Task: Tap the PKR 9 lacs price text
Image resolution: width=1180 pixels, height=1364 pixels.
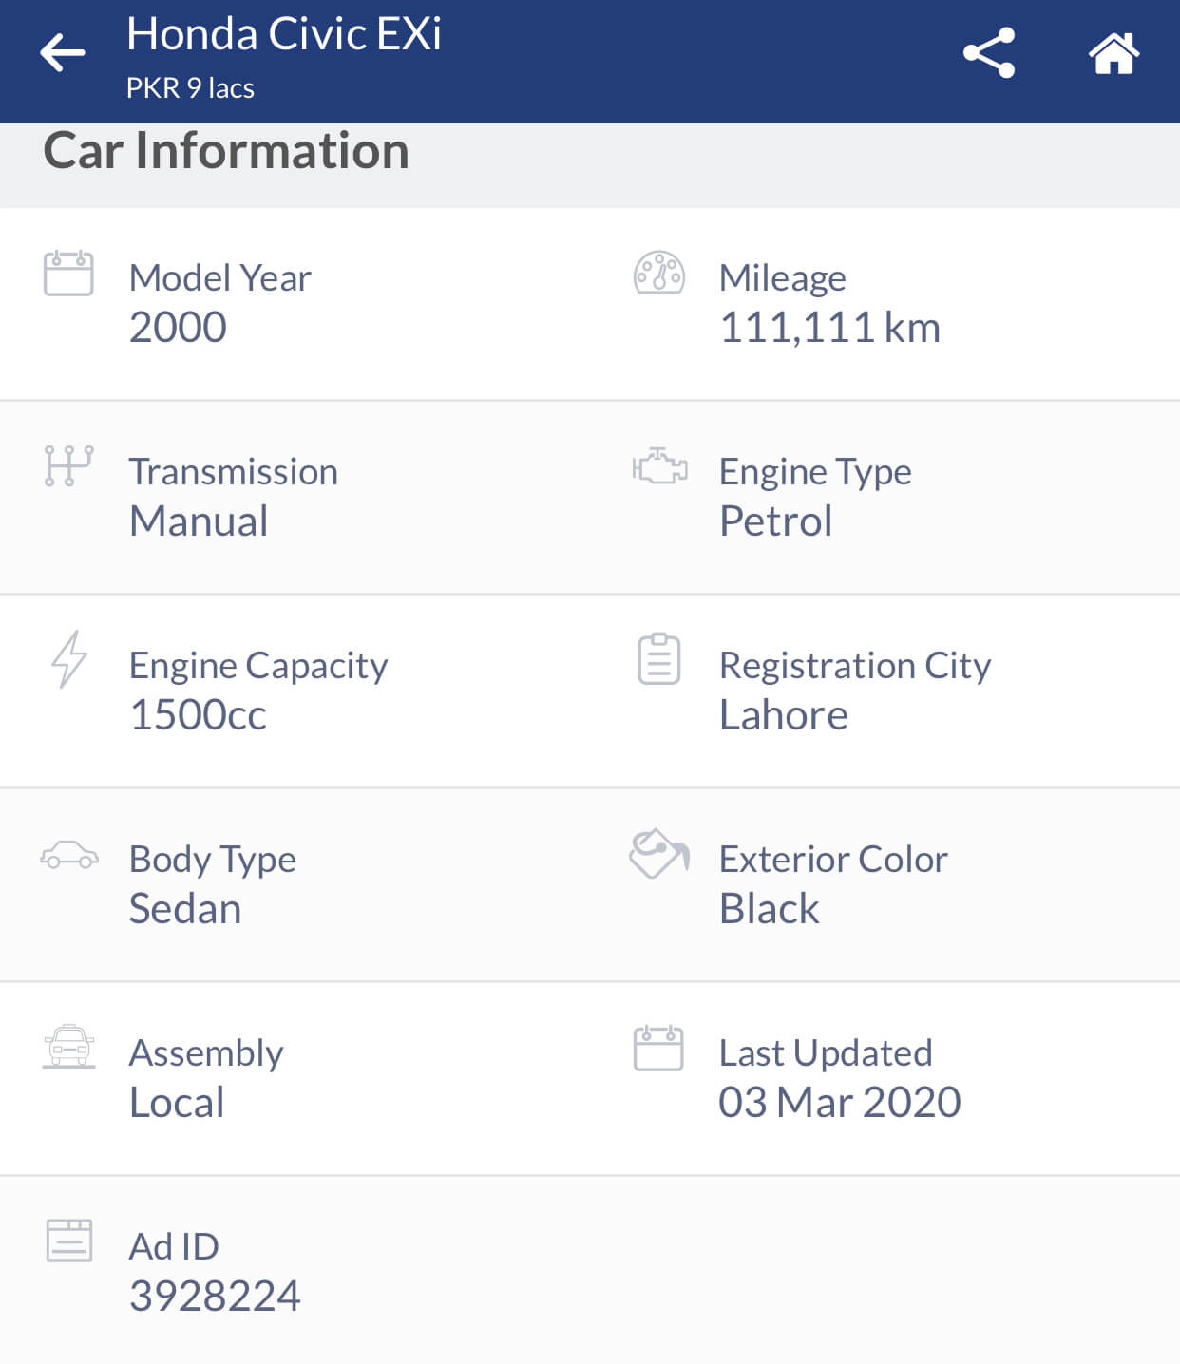Action: (x=190, y=88)
